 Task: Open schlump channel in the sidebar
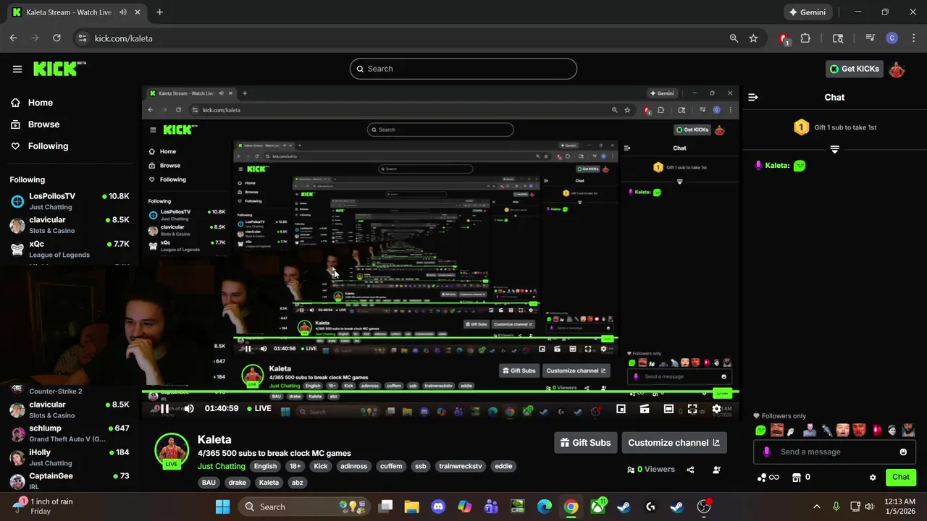70,433
